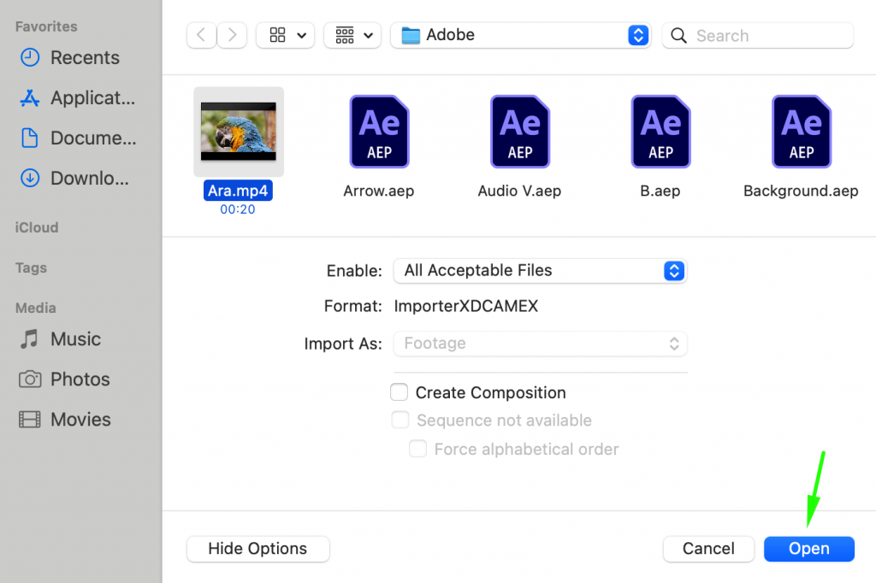Viewport: 876px width, 583px height.
Task: Select the Audio V.aep file icon
Action: point(519,131)
